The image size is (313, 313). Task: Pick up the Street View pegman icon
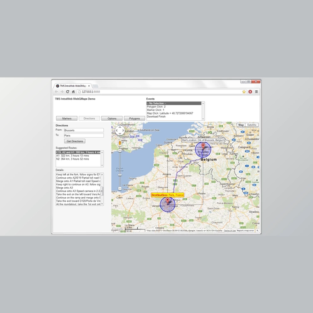[x=120, y=143]
